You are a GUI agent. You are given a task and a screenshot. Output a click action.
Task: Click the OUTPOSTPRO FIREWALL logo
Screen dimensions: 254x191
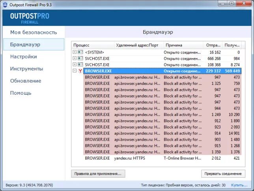click(30, 18)
